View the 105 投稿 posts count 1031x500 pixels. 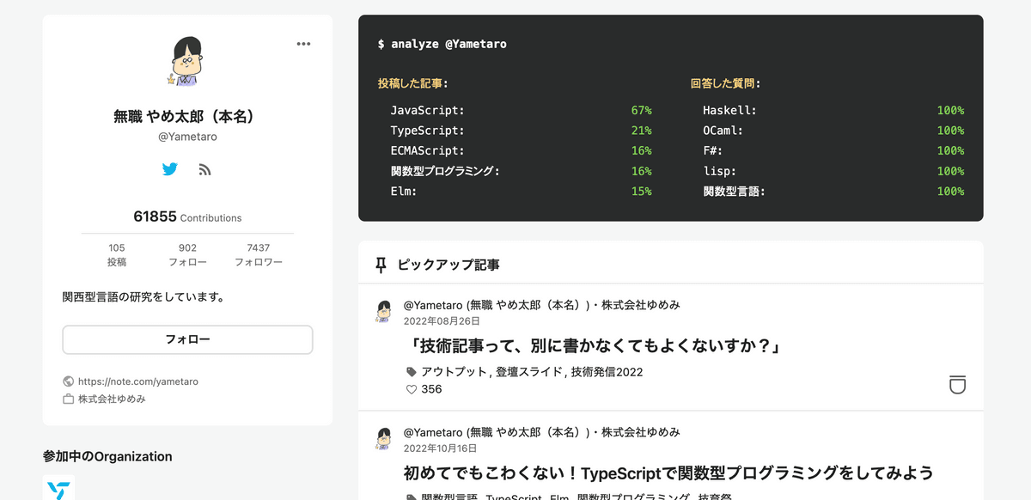click(x=117, y=254)
